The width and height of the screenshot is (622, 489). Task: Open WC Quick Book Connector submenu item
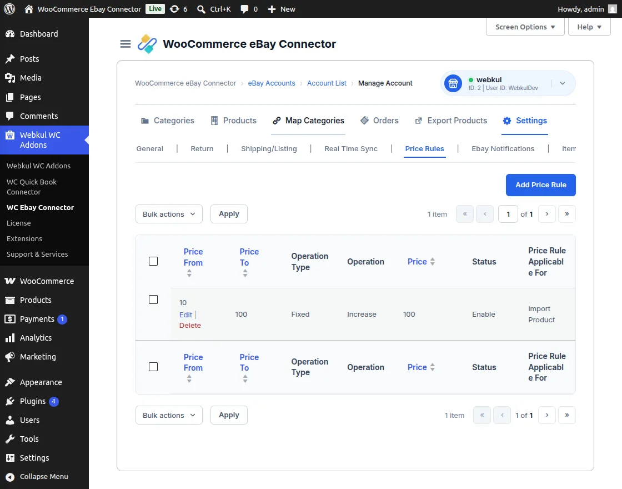pos(32,187)
